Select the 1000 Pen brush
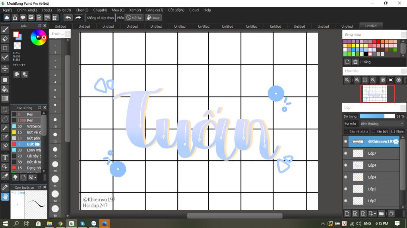 (x=26, y=120)
